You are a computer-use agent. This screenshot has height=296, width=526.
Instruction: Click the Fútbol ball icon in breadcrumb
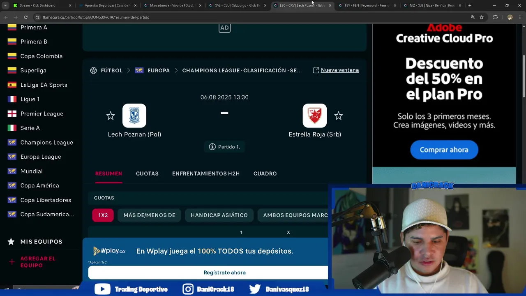(x=93, y=70)
